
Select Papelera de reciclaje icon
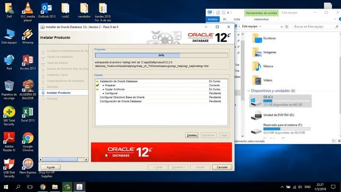click(x=9, y=90)
